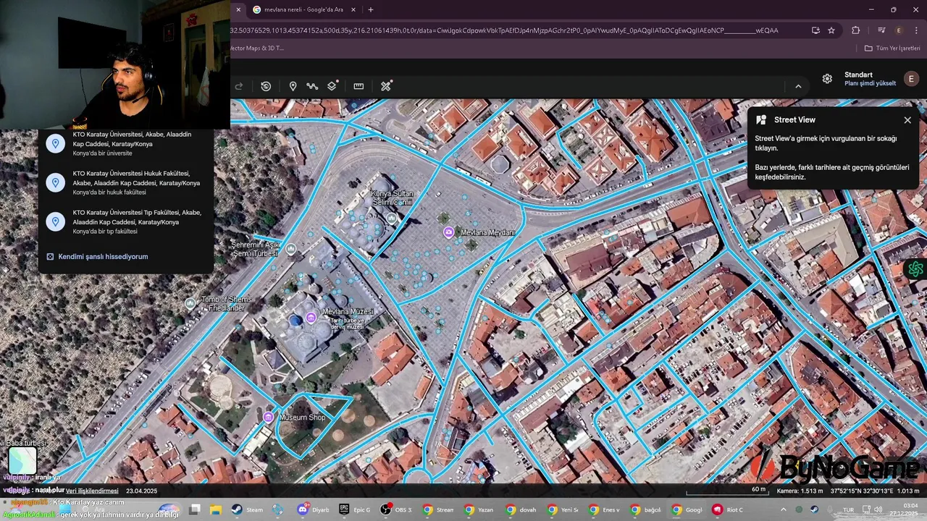Click the Mevlana Müzesi map marker
This screenshot has height=521, width=927.
(311, 318)
